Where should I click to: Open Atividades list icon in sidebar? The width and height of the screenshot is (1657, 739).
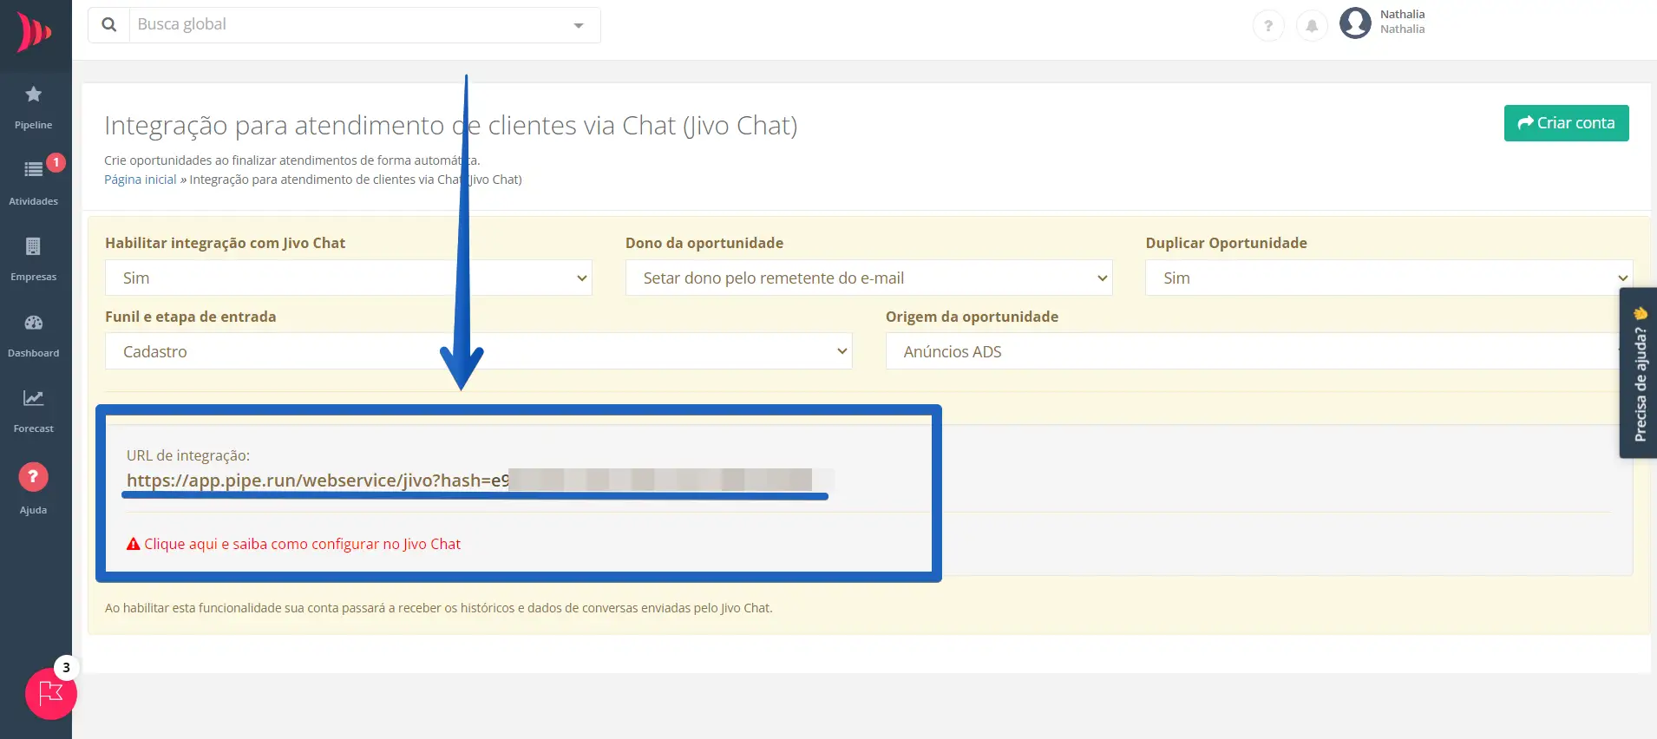click(33, 170)
